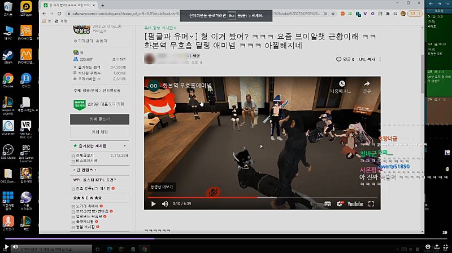452x253 pixels.
Task: Click forward arrow in right schedule panel
Action: coord(440,4)
